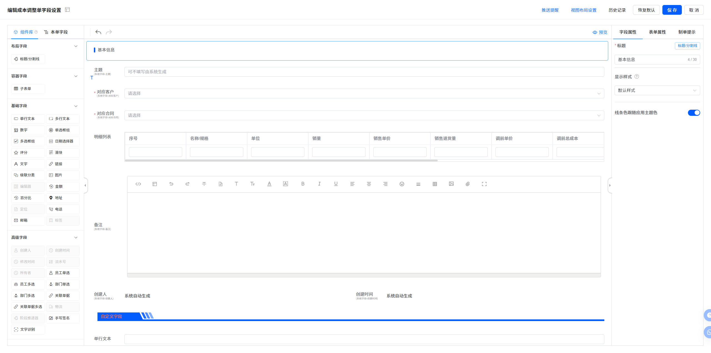Switch to the form properties tab
This screenshot has height=353, width=711.
[657, 32]
